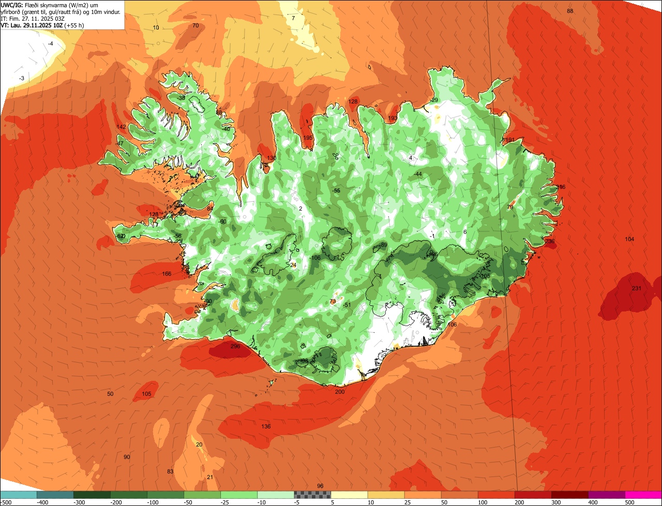Click the map value '104' in the eastern sea
Image resolution: width=662 pixels, height=506 pixels.
(629, 240)
